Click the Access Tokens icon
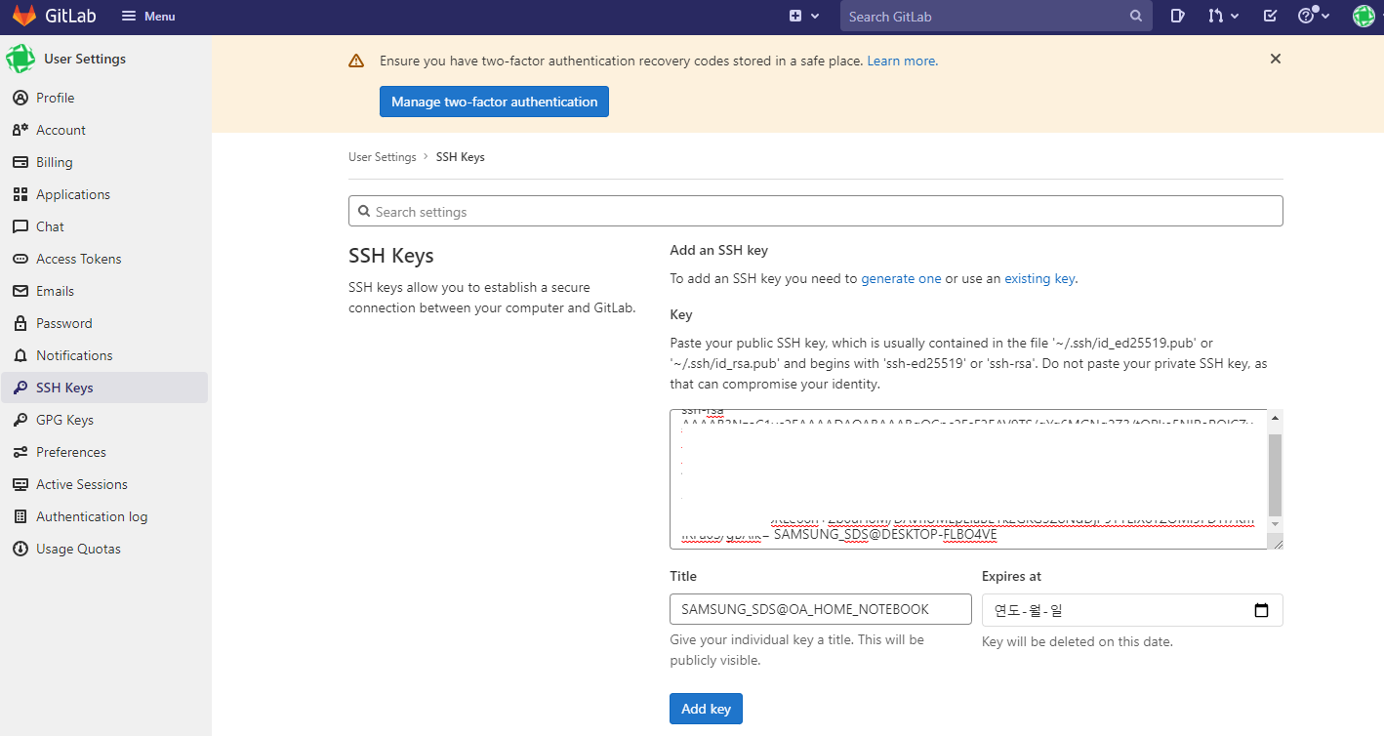Image resolution: width=1384 pixels, height=736 pixels. 20,259
